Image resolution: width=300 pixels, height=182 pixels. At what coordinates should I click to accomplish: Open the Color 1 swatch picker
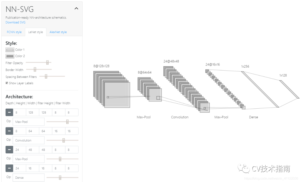[10, 50]
